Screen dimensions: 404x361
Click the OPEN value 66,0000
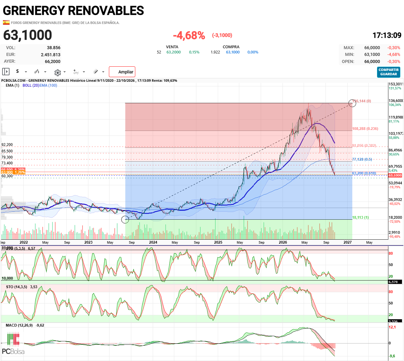click(x=372, y=61)
